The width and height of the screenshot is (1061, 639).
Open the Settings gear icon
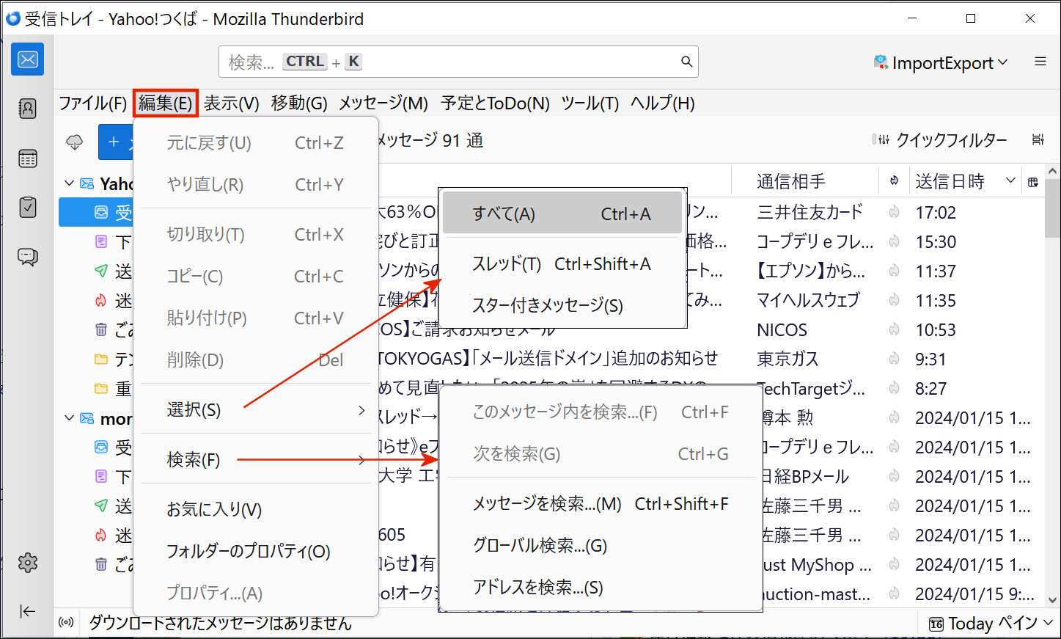click(27, 563)
